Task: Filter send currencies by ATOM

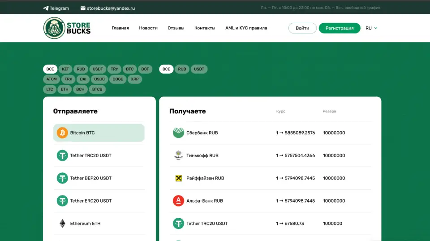Action: pyautogui.click(x=52, y=79)
